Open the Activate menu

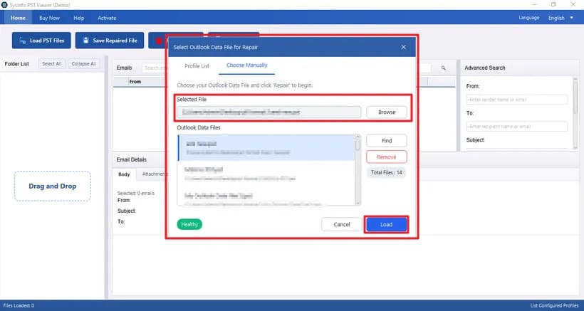(107, 18)
